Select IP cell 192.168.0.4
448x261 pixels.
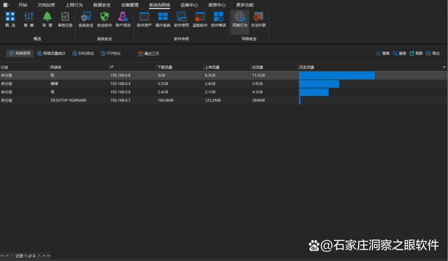point(120,83)
